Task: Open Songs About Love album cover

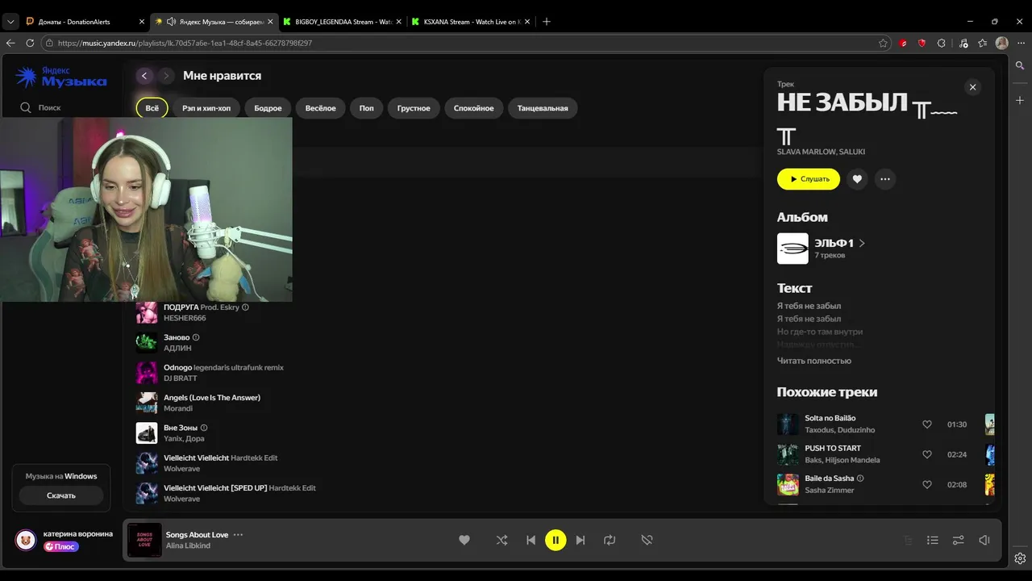Action: click(144, 540)
